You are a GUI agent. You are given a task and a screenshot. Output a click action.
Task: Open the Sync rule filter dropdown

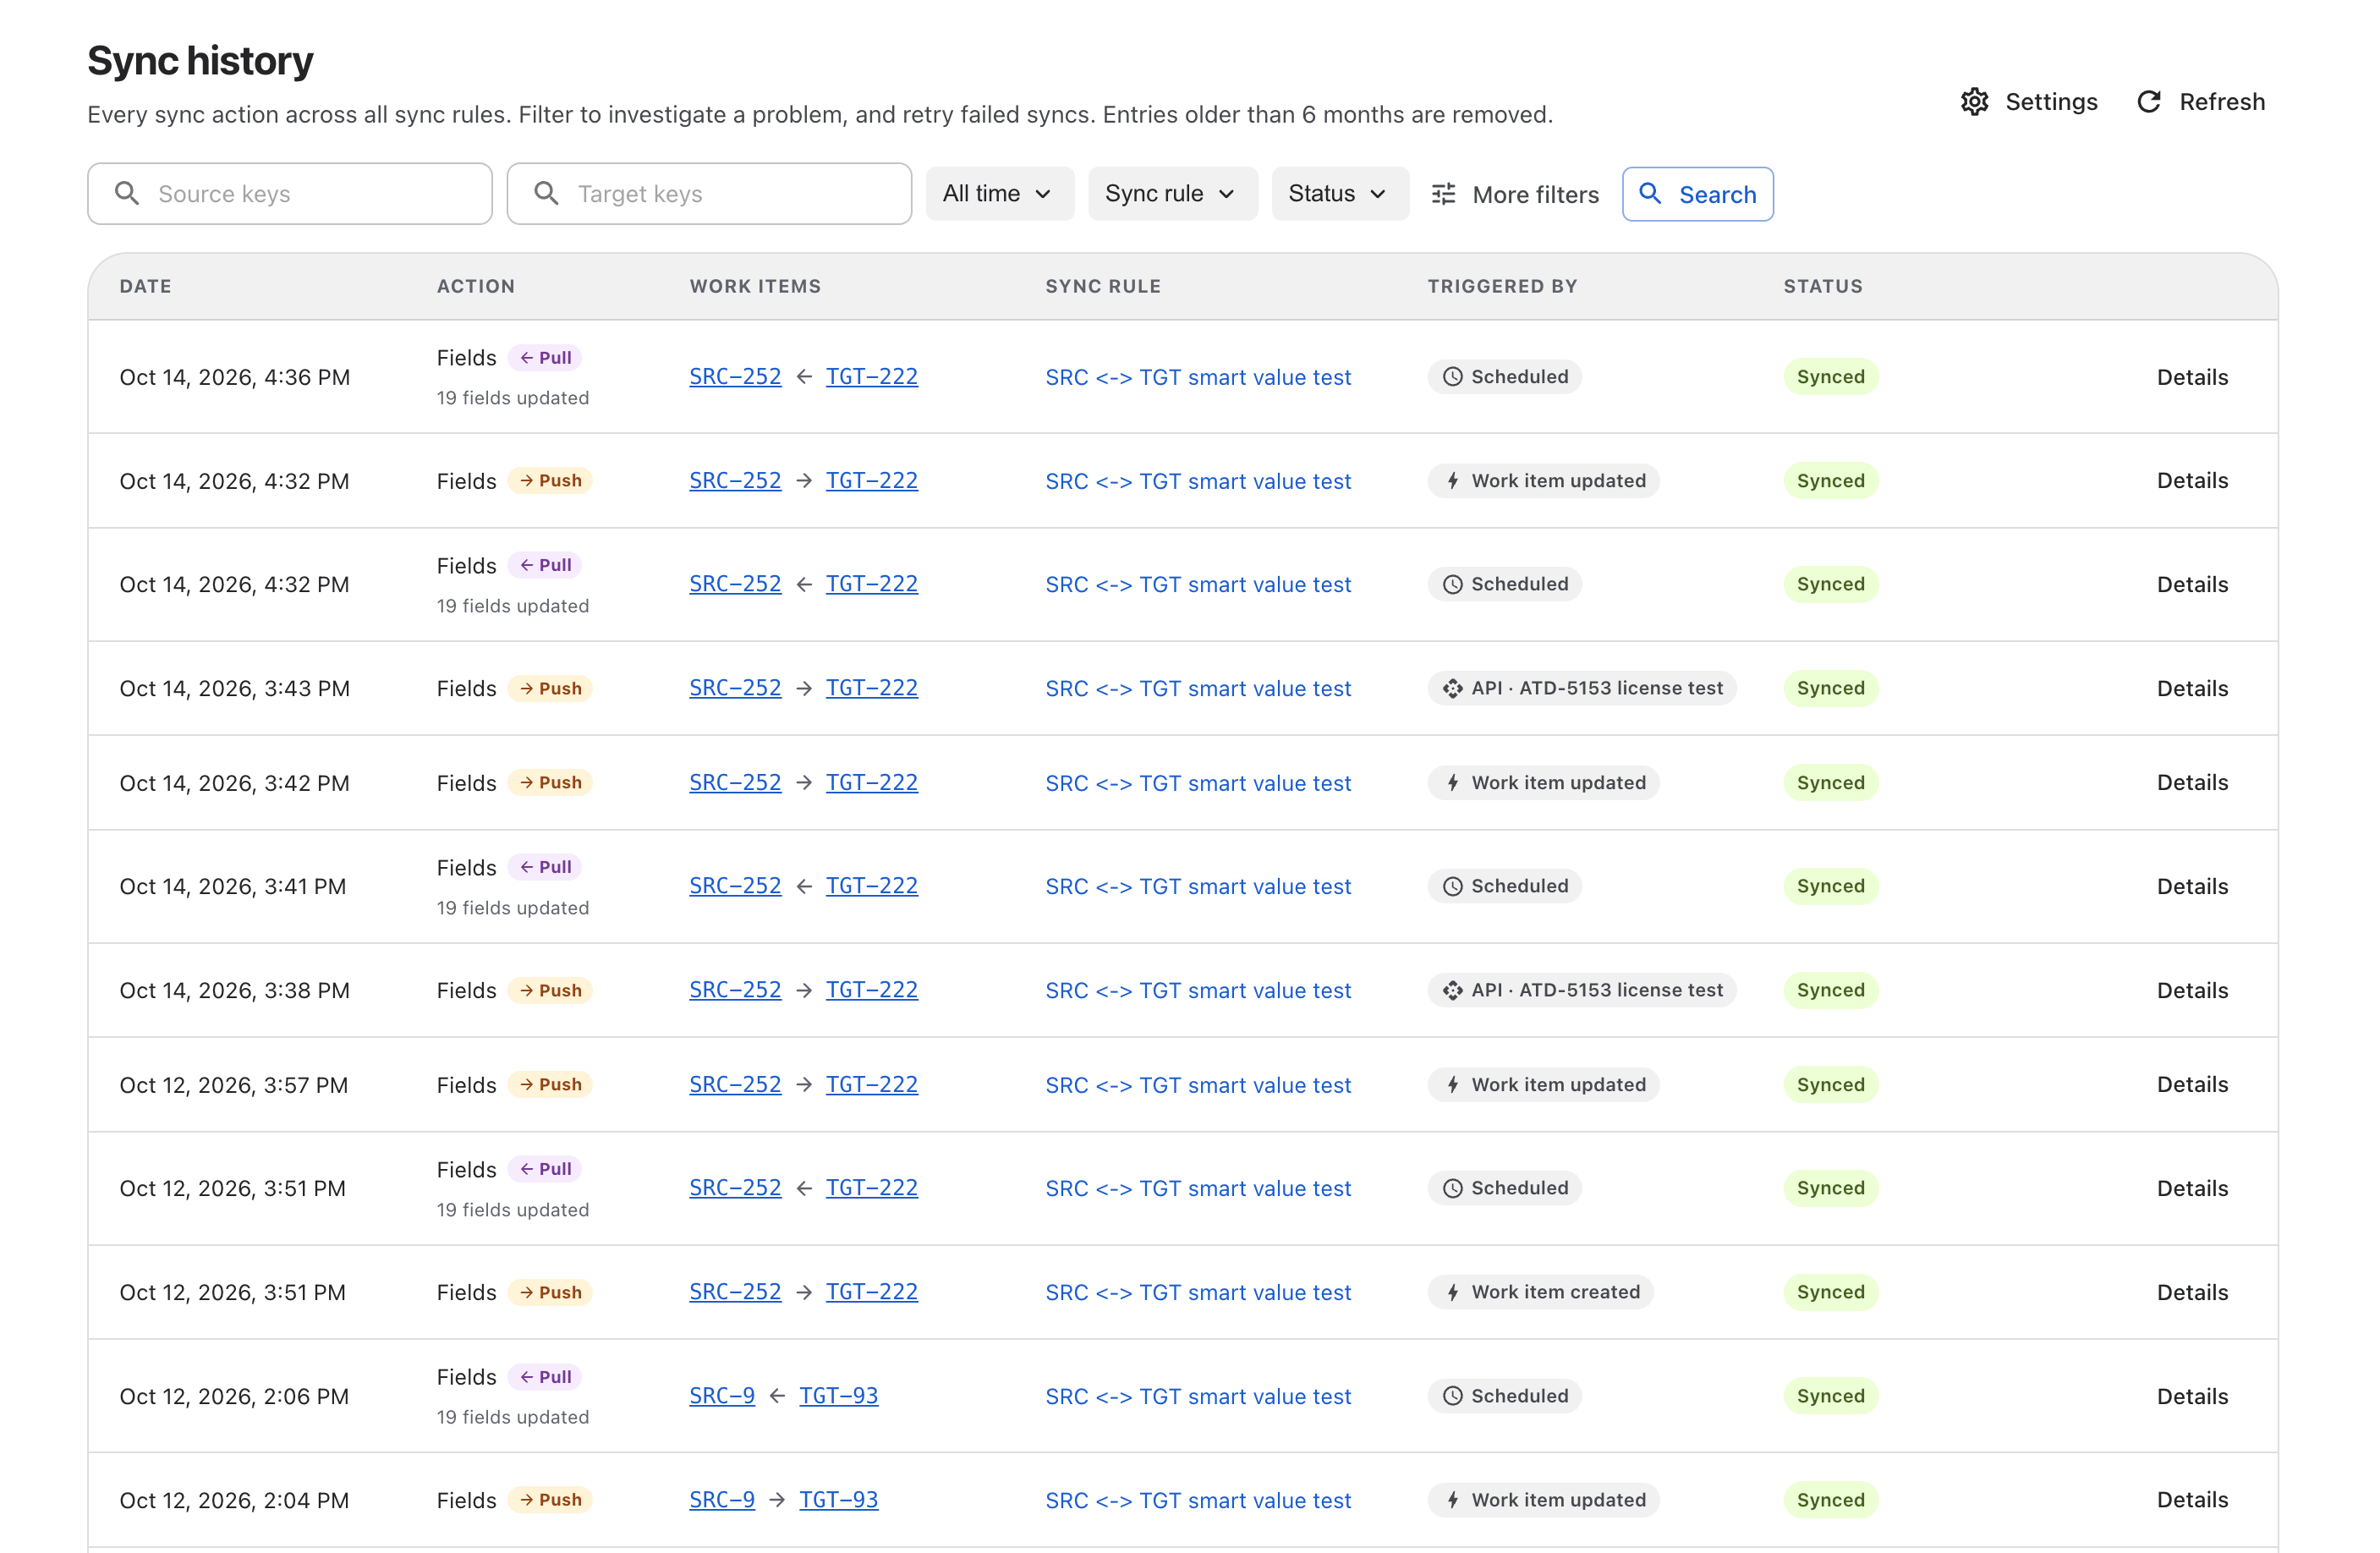[1172, 194]
